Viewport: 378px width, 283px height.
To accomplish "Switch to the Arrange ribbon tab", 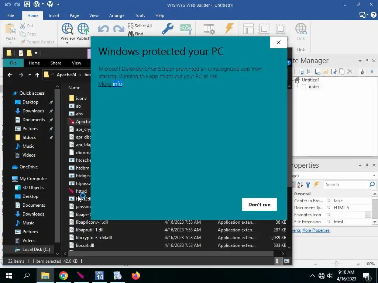I will click(x=117, y=15).
